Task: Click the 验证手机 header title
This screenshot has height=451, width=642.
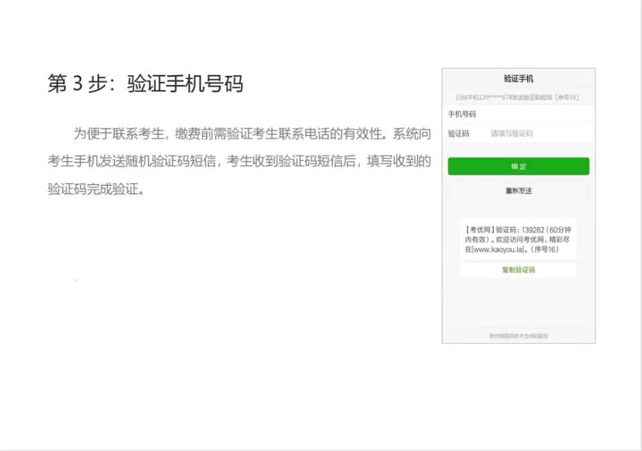Action: [x=518, y=79]
